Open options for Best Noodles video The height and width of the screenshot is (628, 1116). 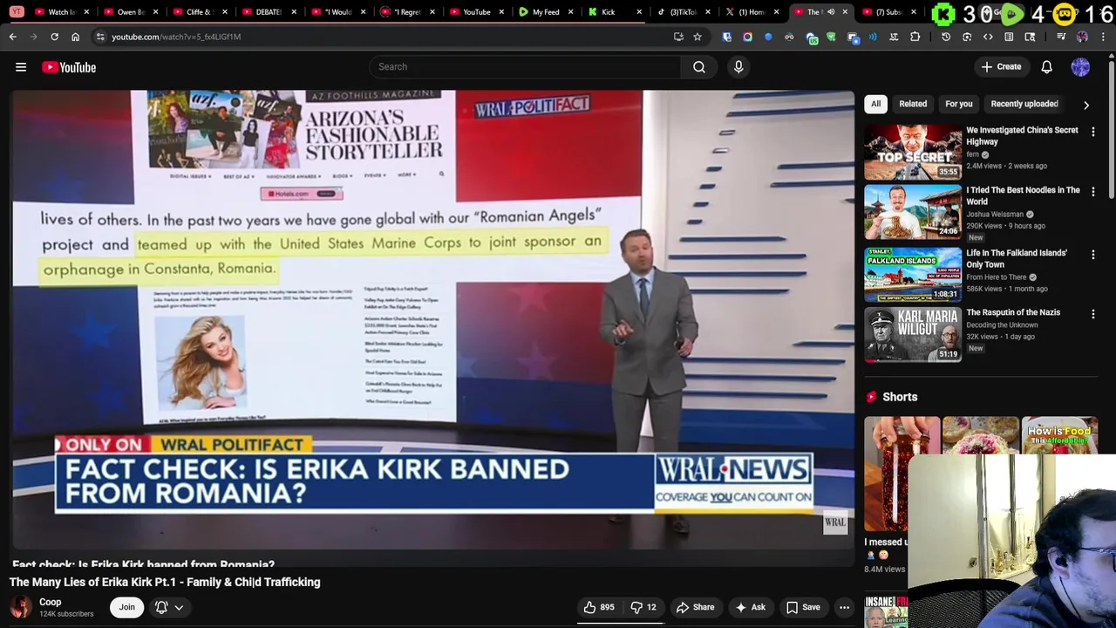[1093, 192]
